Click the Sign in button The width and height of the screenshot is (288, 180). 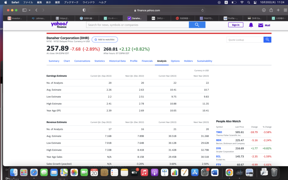tap(236, 25)
